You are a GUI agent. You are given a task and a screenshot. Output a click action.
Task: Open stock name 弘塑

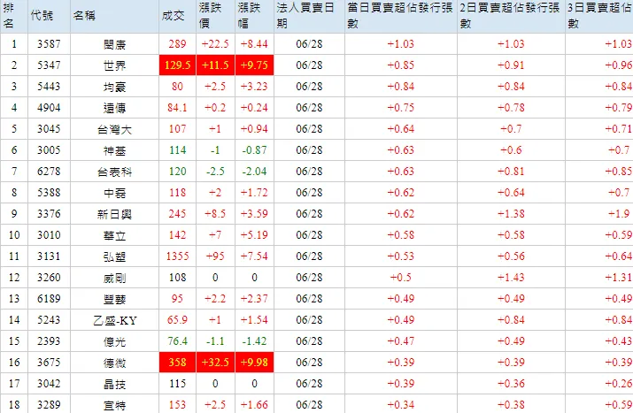pyautogui.click(x=115, y=256)
